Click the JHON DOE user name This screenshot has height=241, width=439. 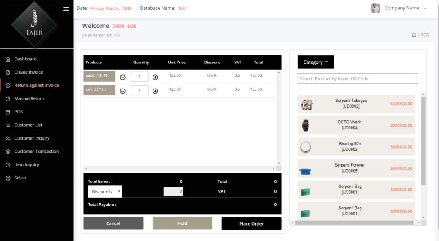[x=124, y=26]
